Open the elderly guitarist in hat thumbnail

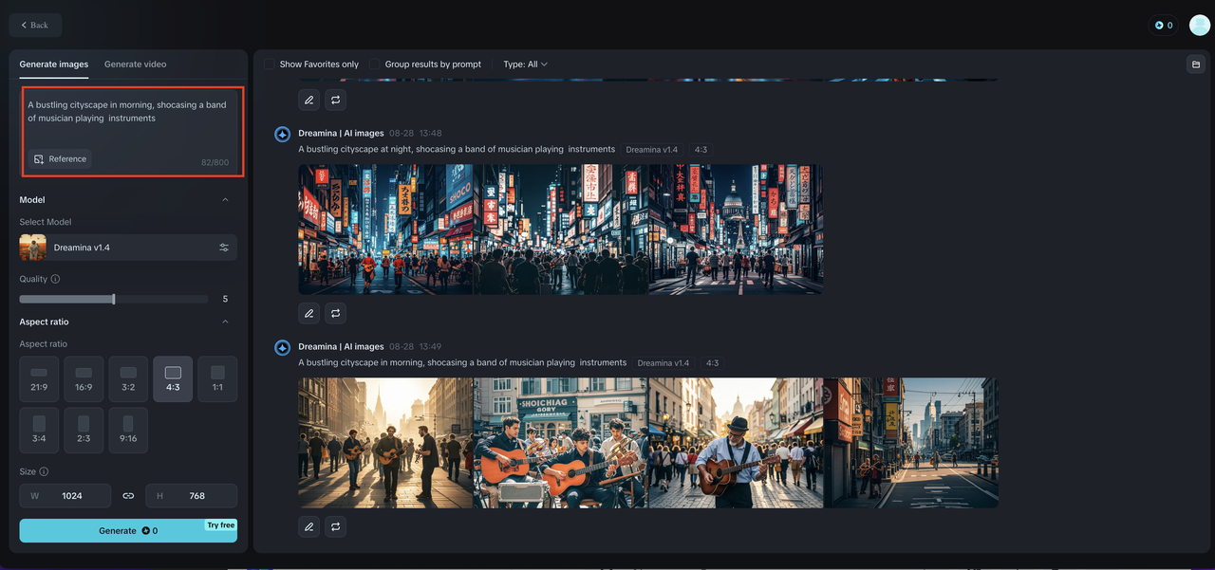pyautogui.click(x=736, y=443)
